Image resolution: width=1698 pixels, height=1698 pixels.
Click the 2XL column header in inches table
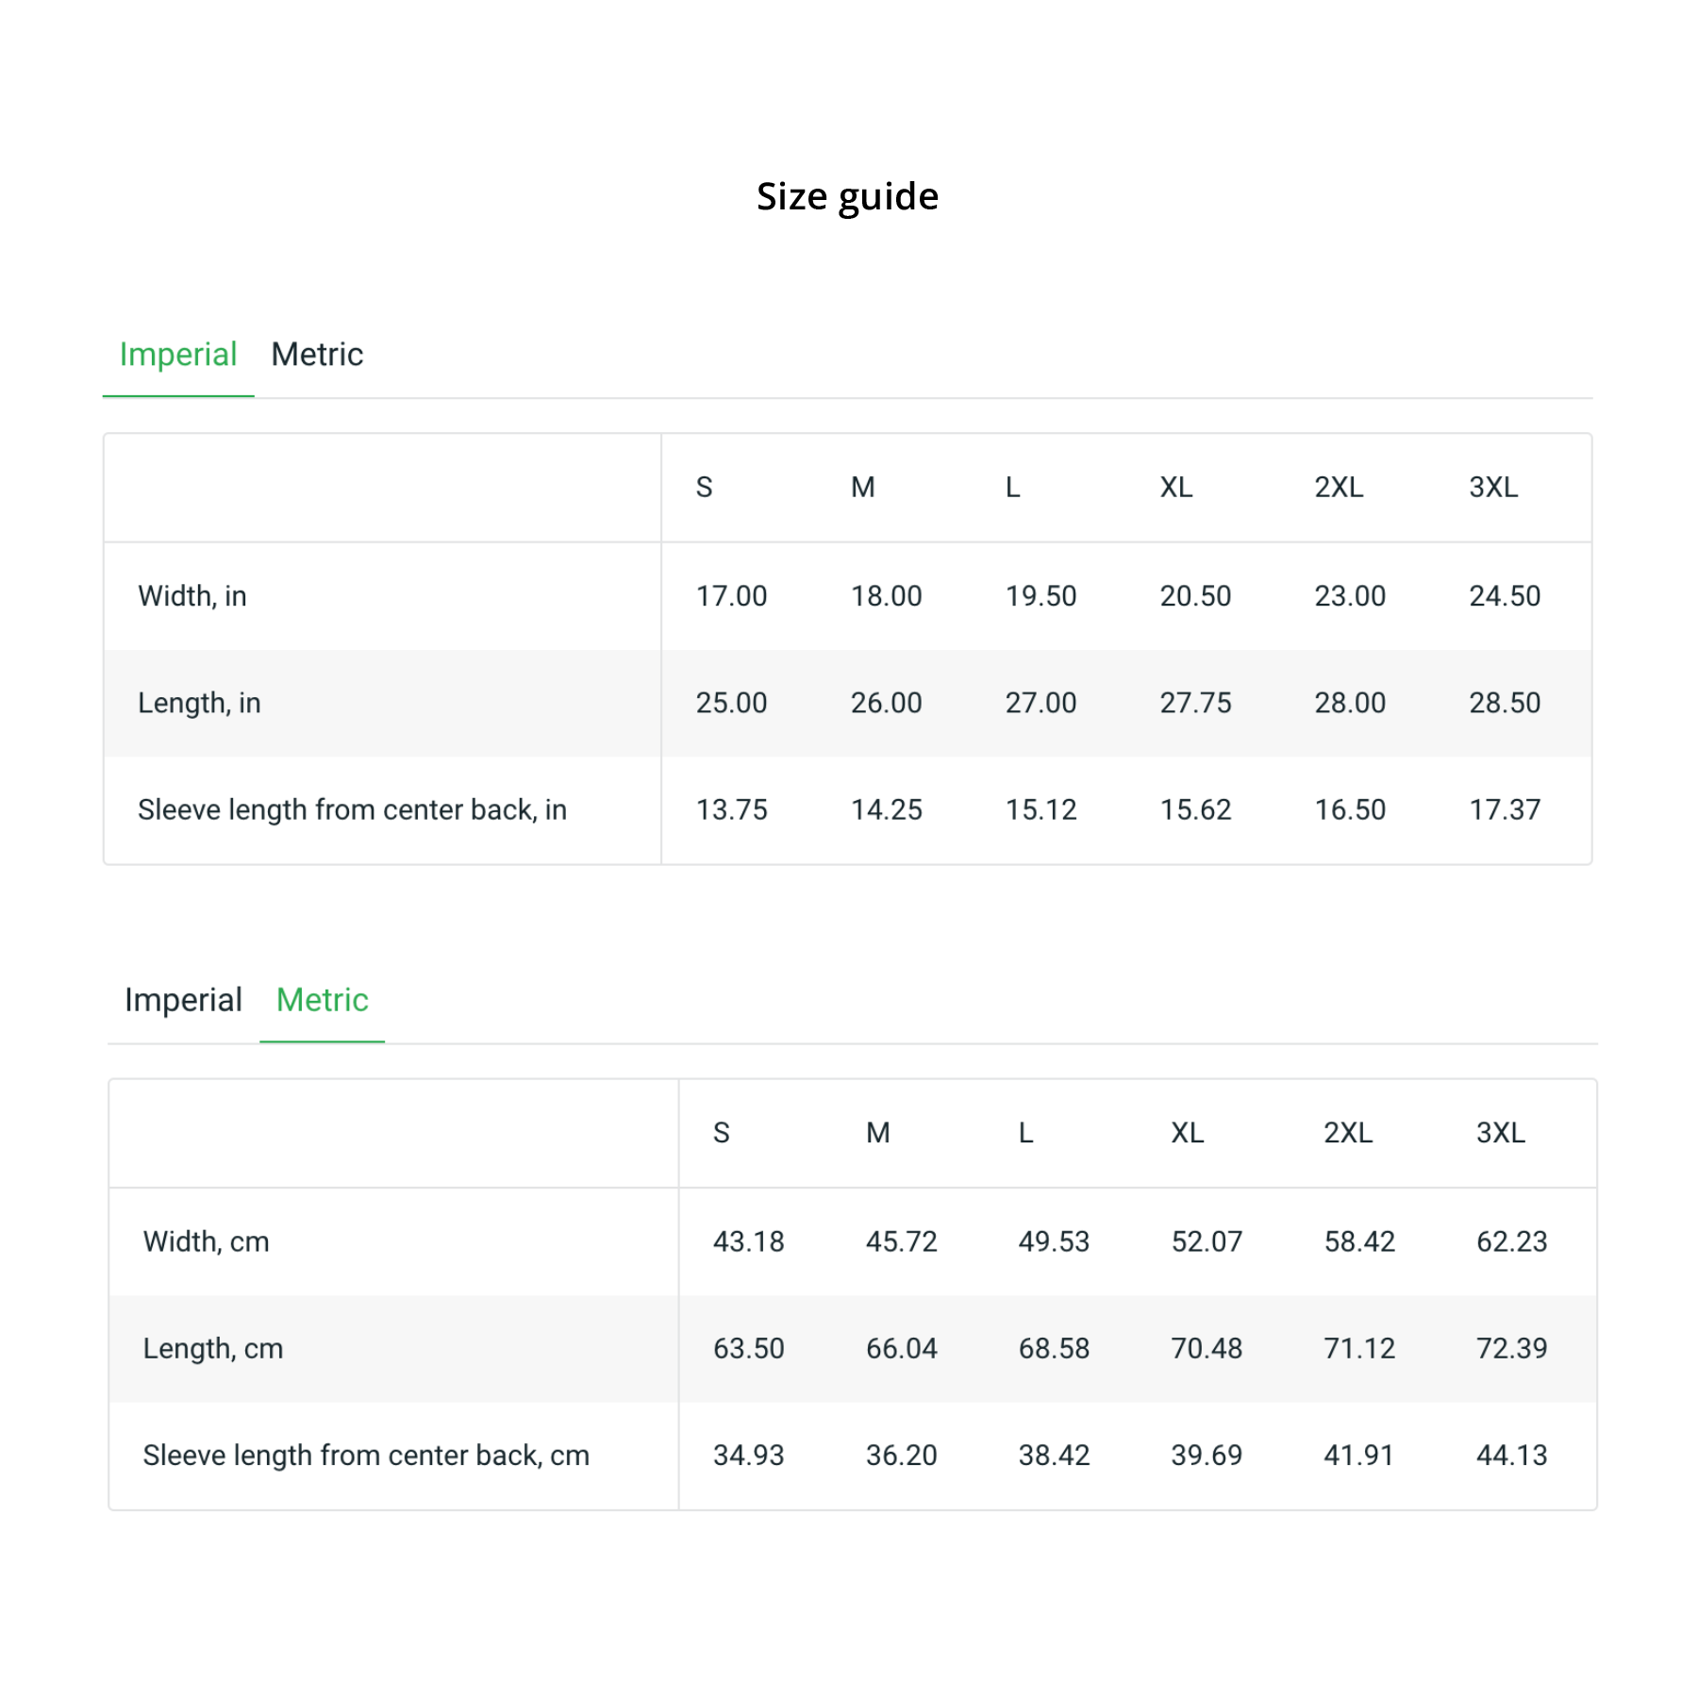click(x=1339, y=488)
